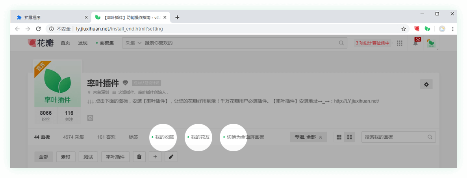Open the green leaf extension icon

pyautogui.click(x=427, y=29)
